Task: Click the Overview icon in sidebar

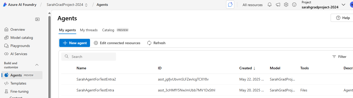Action: 6,29
